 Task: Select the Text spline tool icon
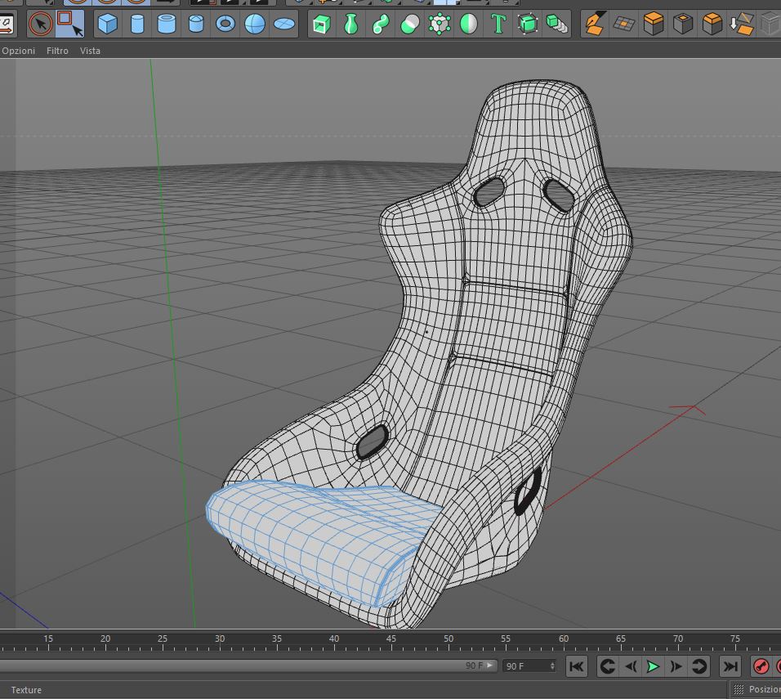pos(498,24)
